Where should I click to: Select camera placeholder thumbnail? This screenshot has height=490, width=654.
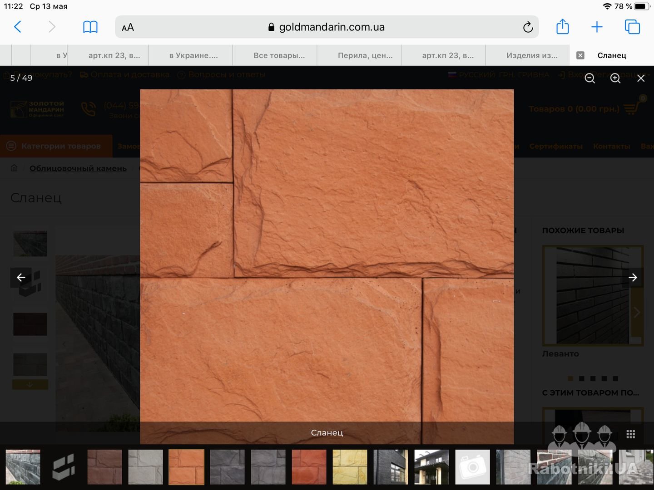(472, 467)
